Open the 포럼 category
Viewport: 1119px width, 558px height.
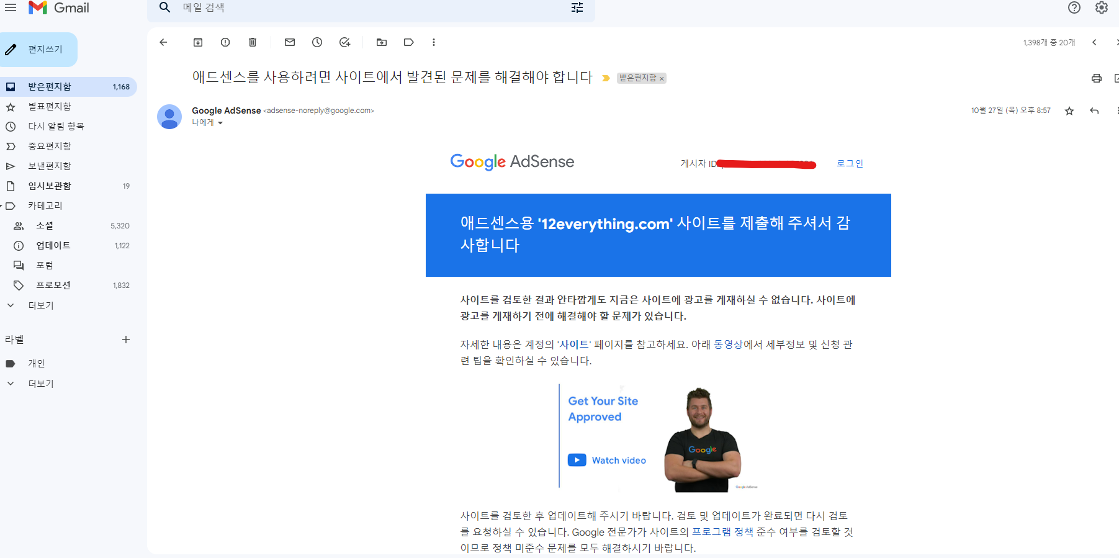68,266
